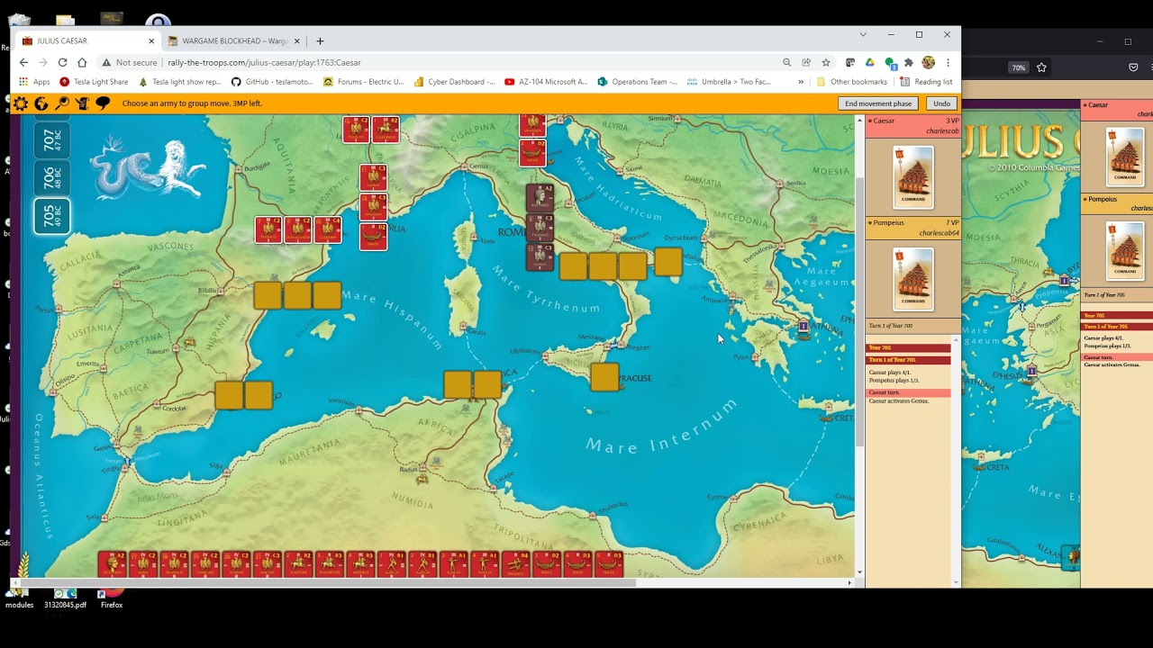The height and width of the screenshot is (648, 1153).
Task: Click the address bar URL field
Action: tap(432, 62)
